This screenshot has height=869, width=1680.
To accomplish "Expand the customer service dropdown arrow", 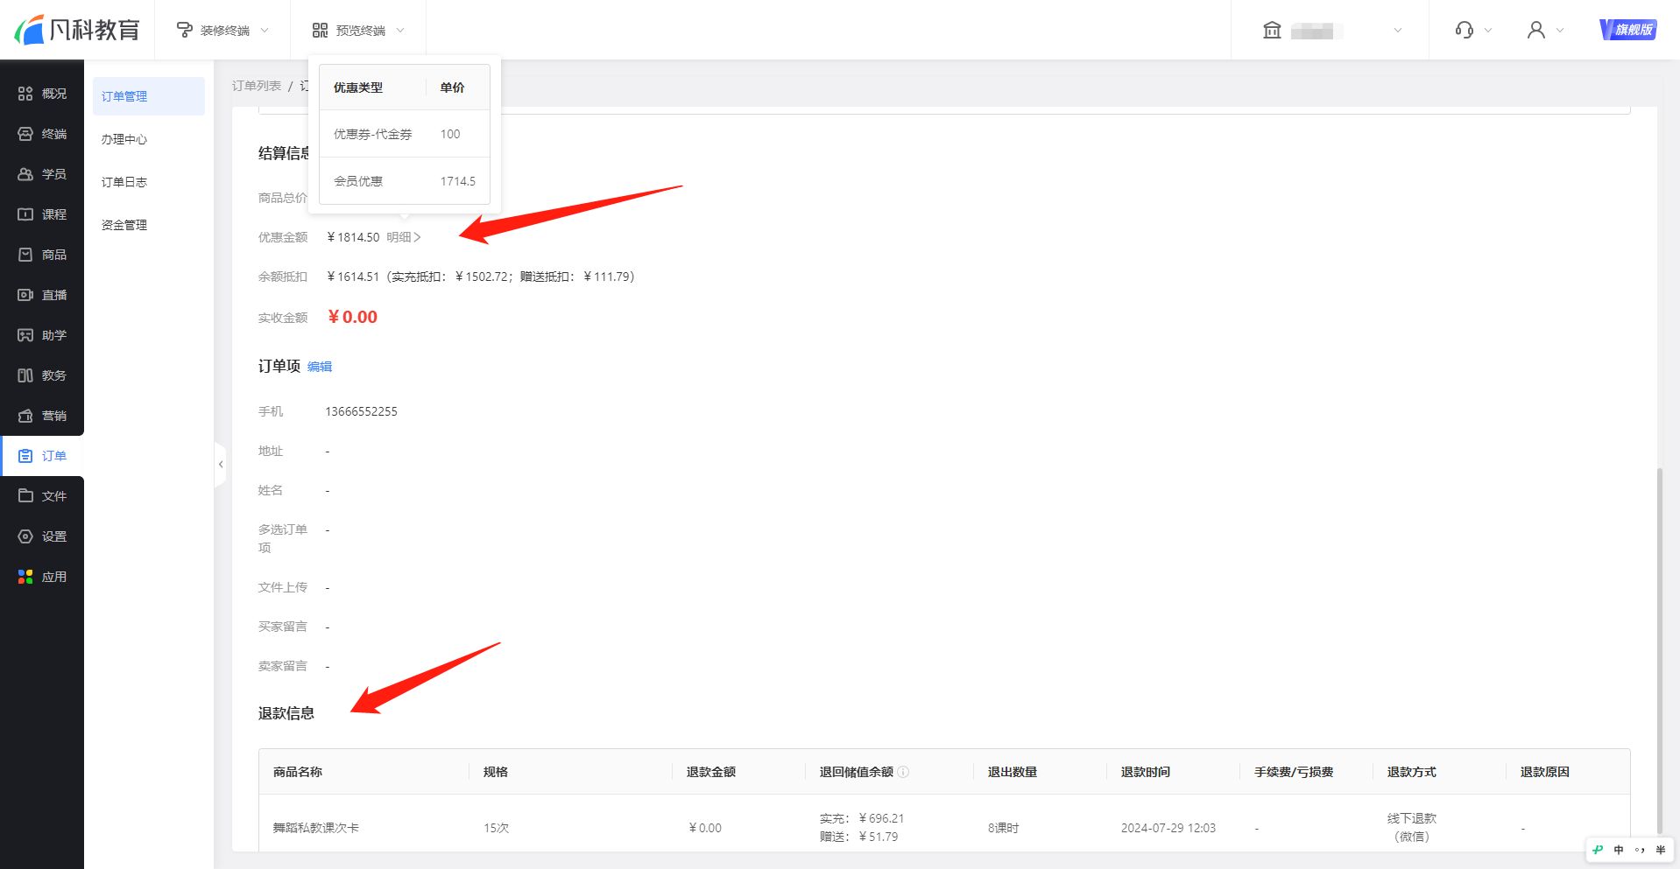I will [x=1488, y=31].
